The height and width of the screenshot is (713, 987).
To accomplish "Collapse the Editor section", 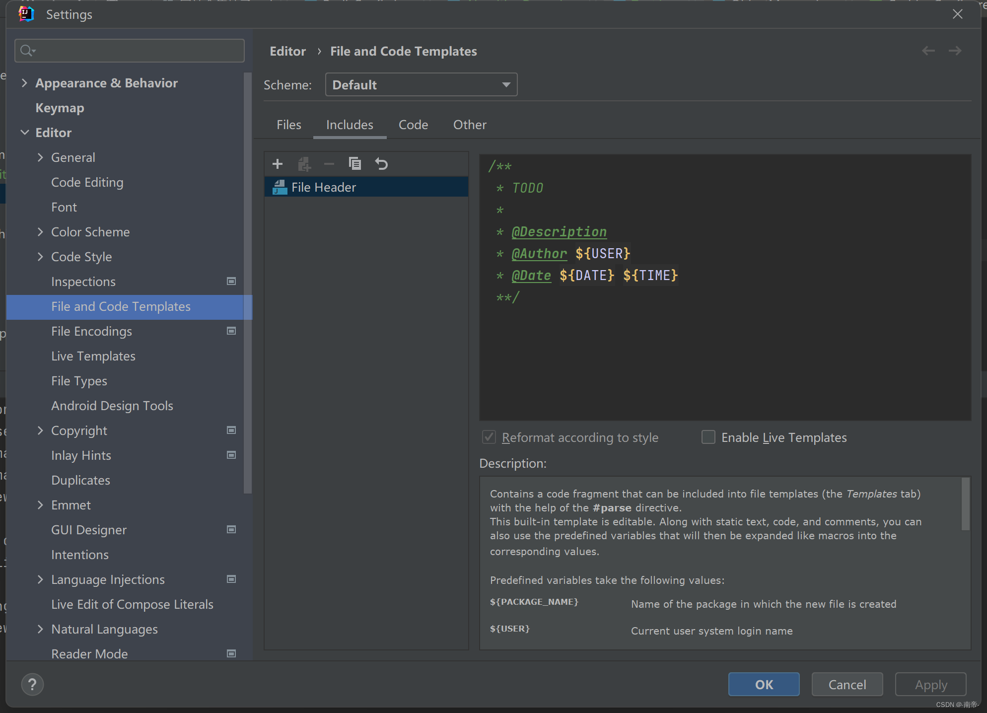I will pyautogui.click(x=24, y=133).
